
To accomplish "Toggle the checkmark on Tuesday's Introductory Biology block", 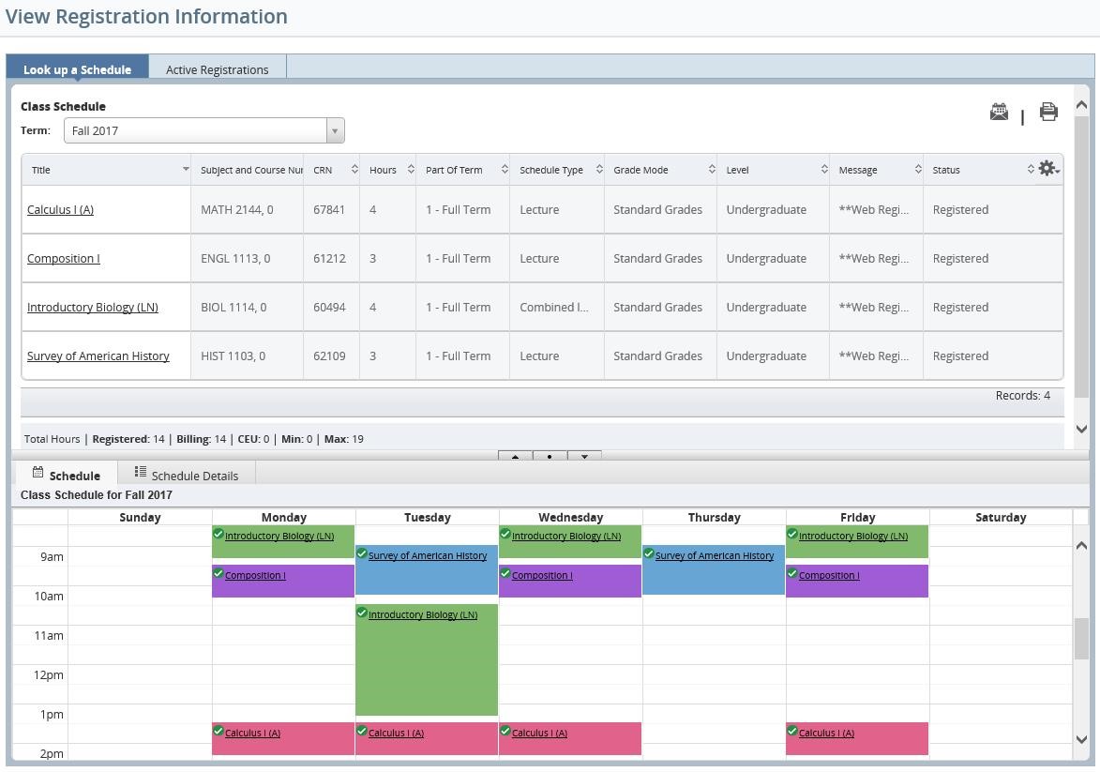I will (362, 613).
